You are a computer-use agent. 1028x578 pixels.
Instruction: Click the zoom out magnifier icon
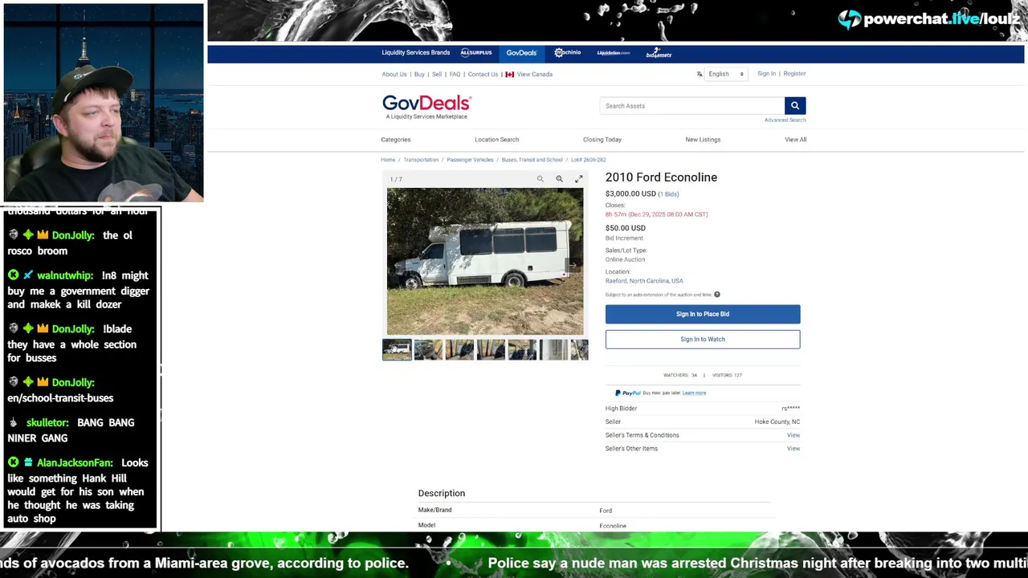coord(541,179)
